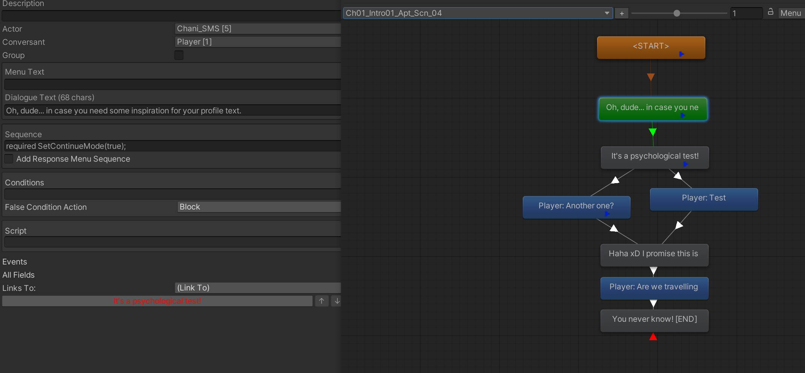Check Add Response Menu Sequence
Image resolution: width=805 pixels, height=373 pixels.
(x=9, y=159)
